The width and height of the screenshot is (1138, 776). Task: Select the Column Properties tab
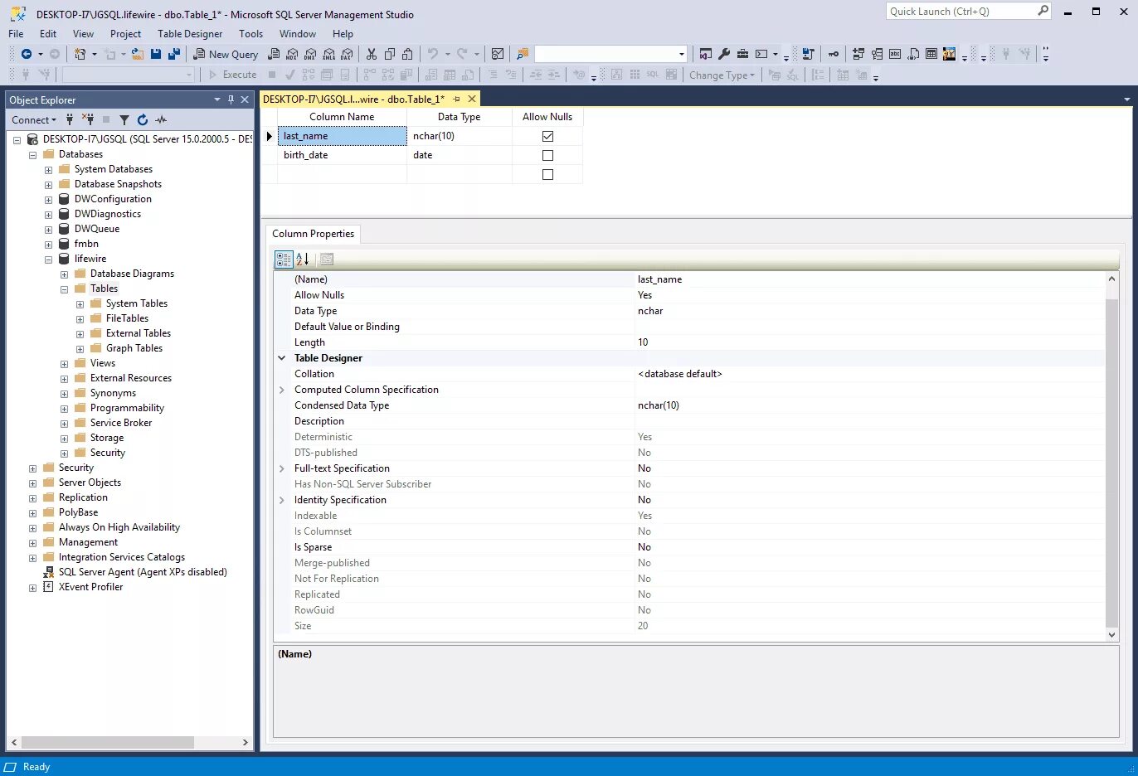[313, 234]
